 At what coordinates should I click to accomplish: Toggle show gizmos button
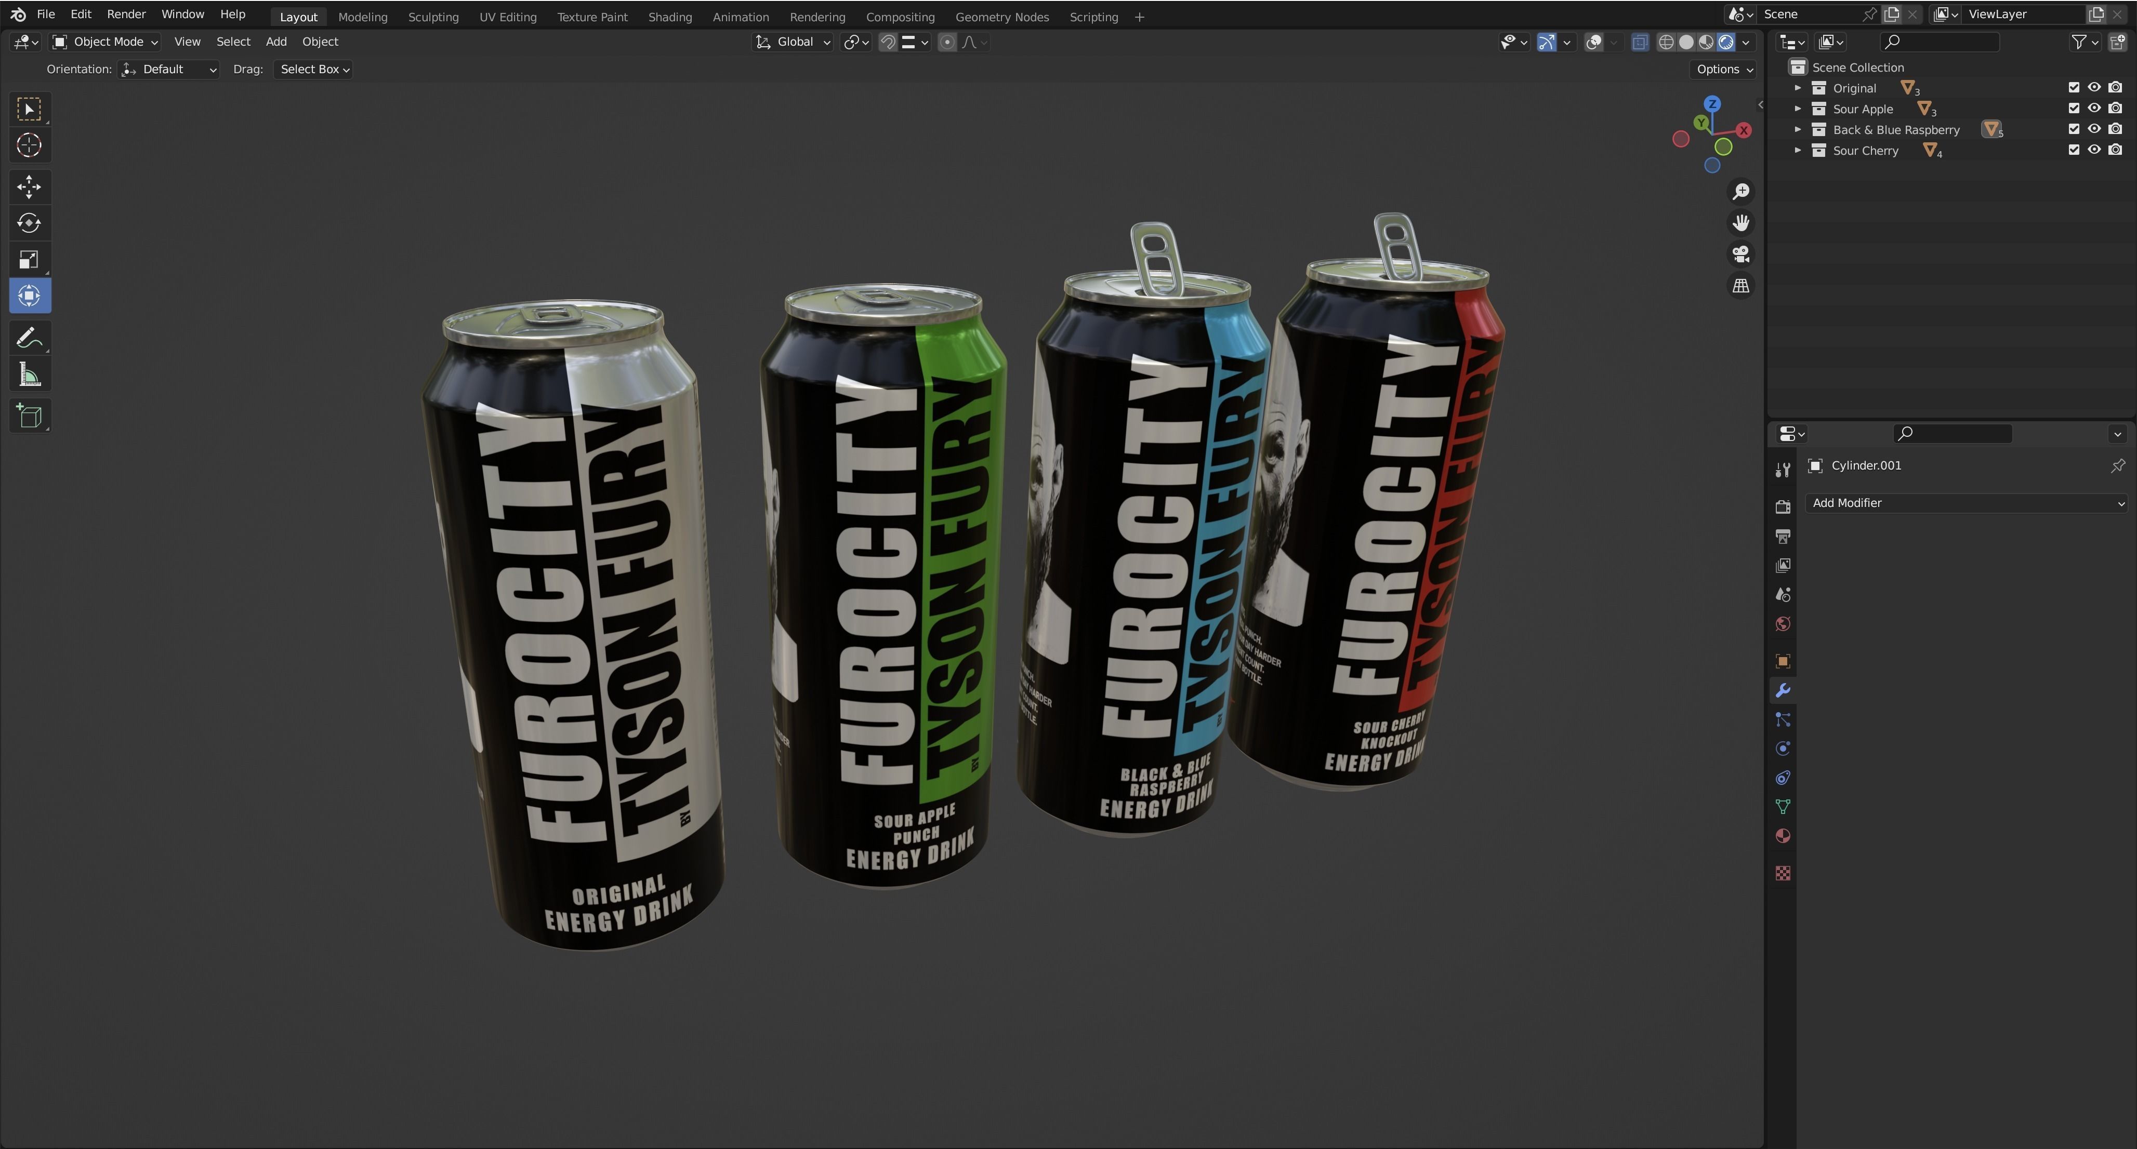click(1546, 42)
